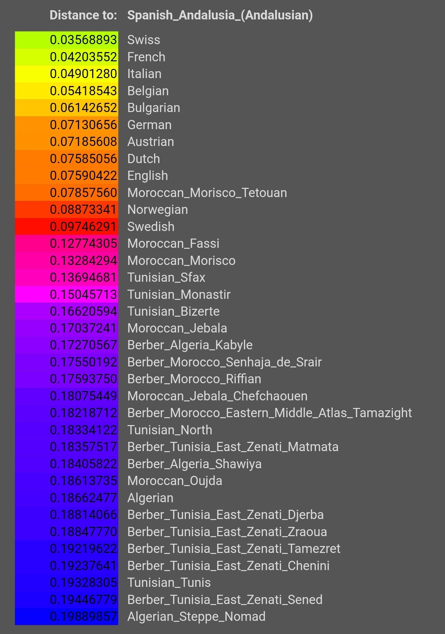445x634 pixels.
Task: Select Moroccan_Jebala_Chefchaouen label
Action: pyautogui.click(x=218, y=396)
